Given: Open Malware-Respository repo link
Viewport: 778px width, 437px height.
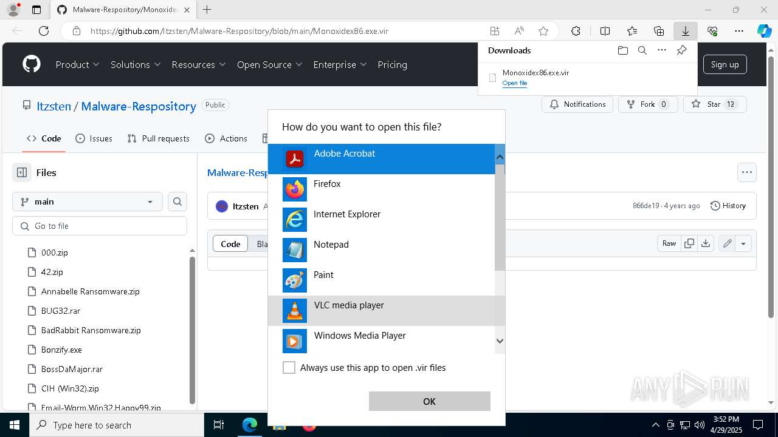Looking at the screenshot, I should (139, 106).
